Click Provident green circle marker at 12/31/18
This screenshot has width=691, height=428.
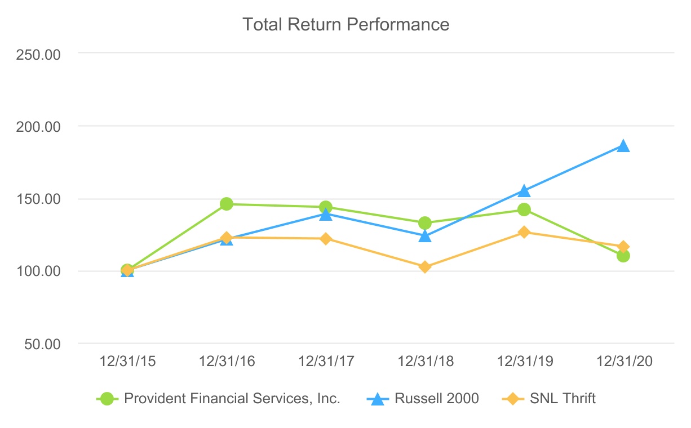click(x=425, y=223)
